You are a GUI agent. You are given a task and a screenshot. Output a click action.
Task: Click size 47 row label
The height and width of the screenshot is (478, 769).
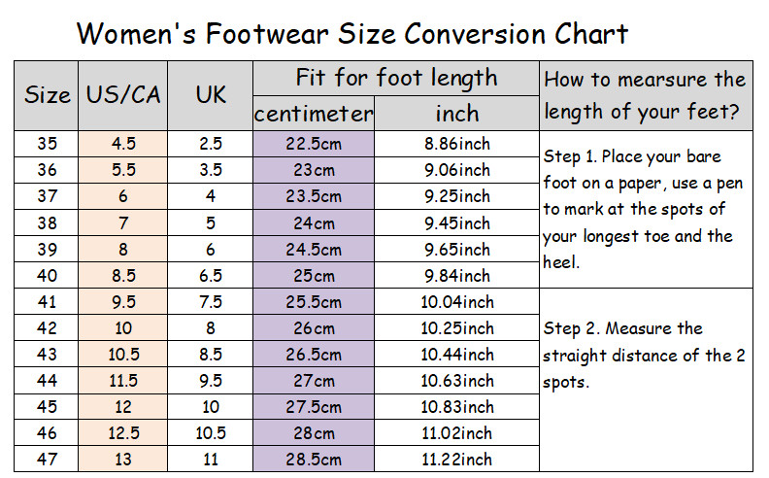47,460
